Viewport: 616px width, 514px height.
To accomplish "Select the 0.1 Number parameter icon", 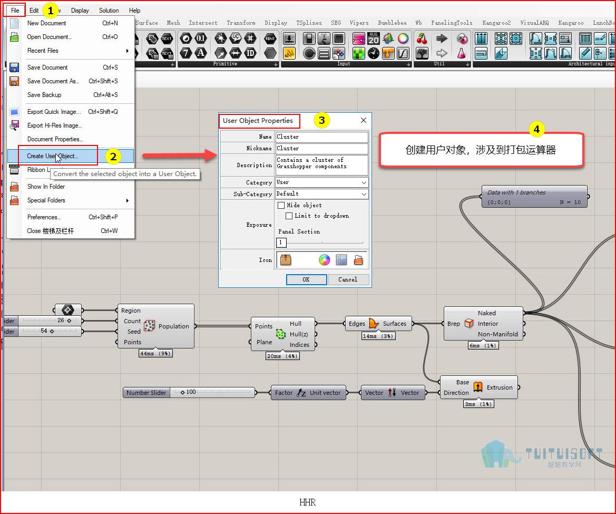I will pyautogui.click(x=201, y=38).
